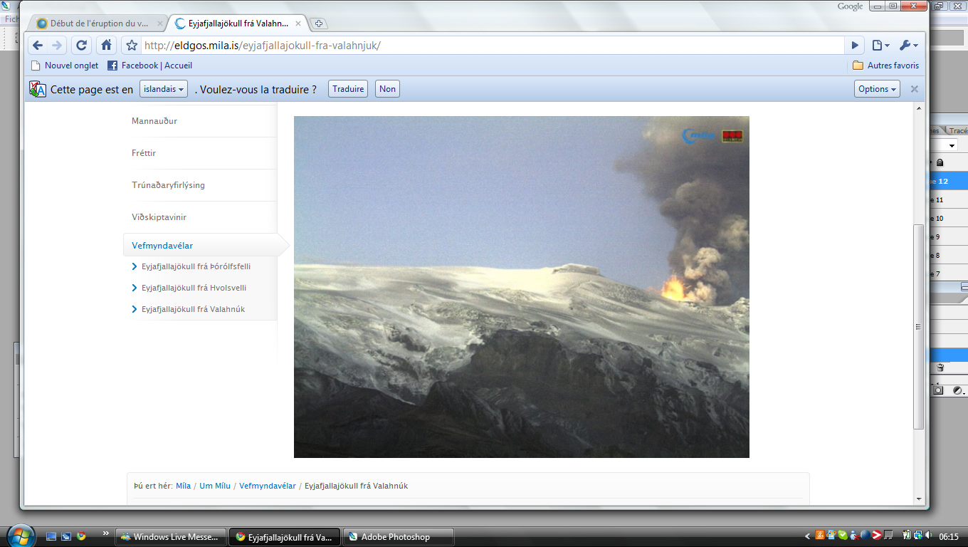The width and height of the screenshot is (968, 547).
Task: Open the page document menu icon
Action: pos(880,46)
